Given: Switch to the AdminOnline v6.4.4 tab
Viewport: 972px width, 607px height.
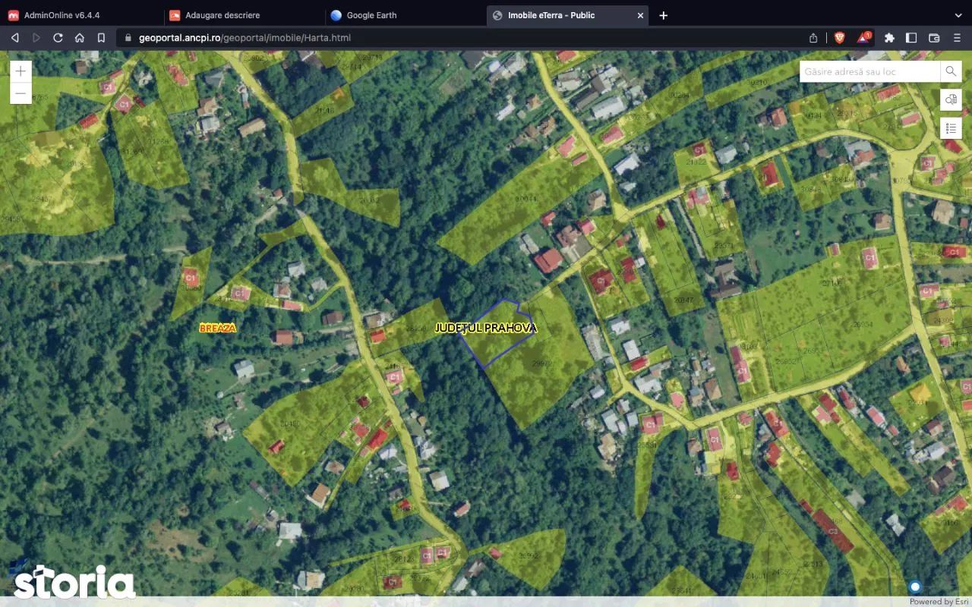Looking at the screenshot, I should click(x=62, y=15).
